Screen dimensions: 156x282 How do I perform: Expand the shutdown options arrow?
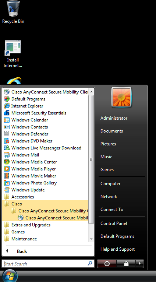140,264
